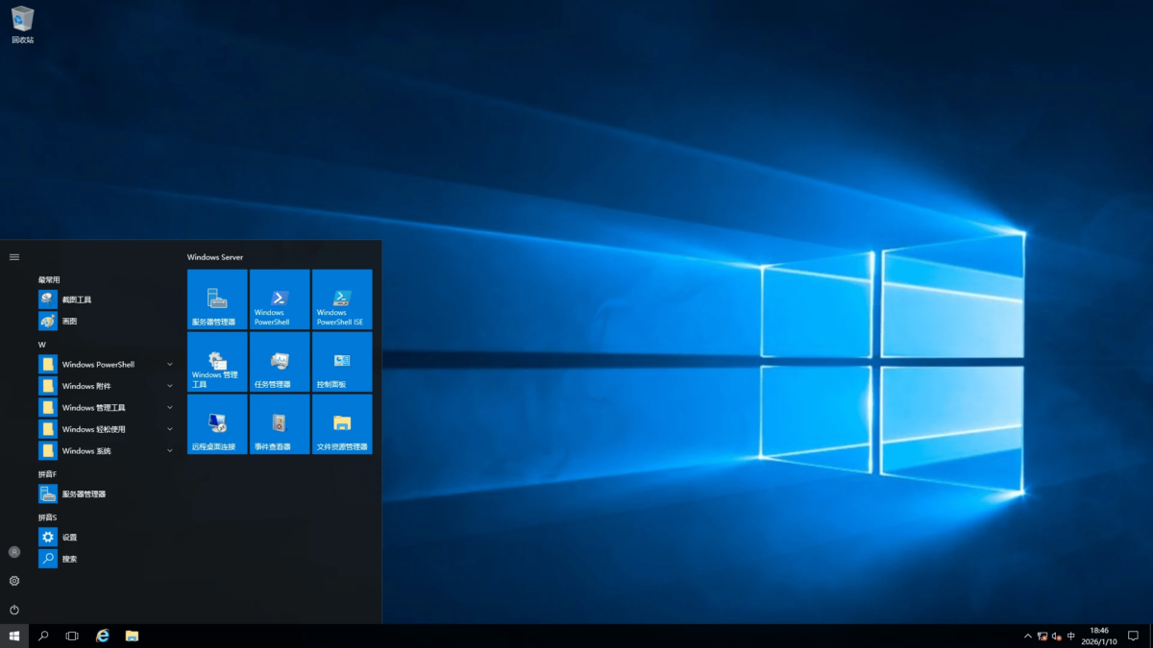Image resolution: width=1153 pixels, height=648 pixels.
Task: Expand the Windows PowerShell folder chevron
Action: (169, 364)
